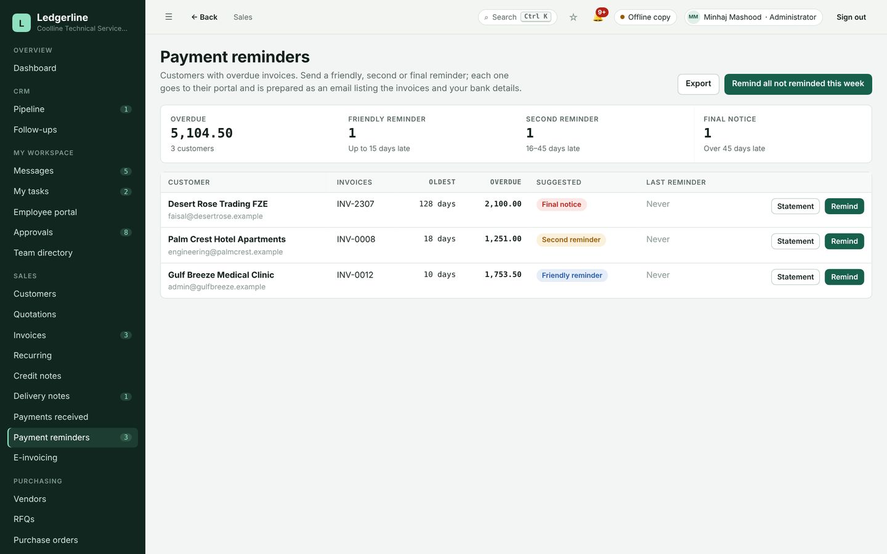Click the Sales breadcrumb
This screenshot has width=887, height=554.
243,17
